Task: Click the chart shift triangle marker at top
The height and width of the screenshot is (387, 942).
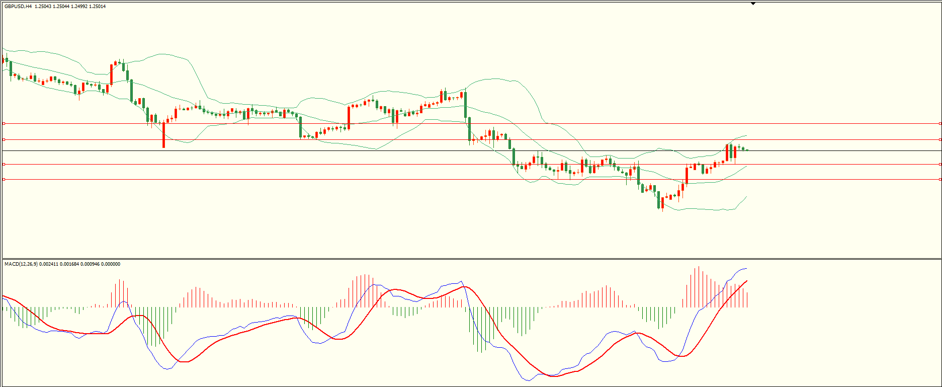Action: click(753, 4)
